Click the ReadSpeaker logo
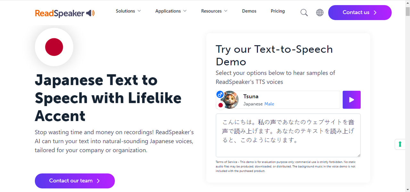 tap(65, 13)
